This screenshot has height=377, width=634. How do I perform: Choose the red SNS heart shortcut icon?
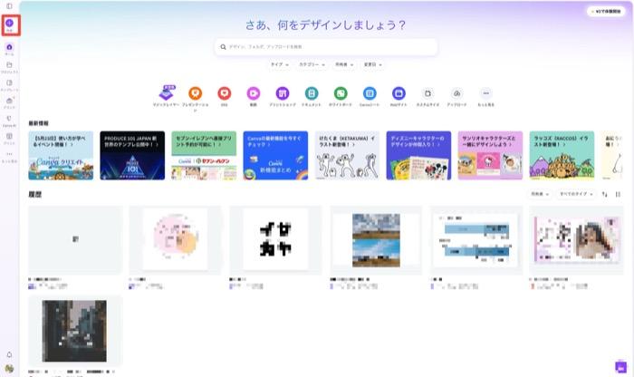click(x=225, y=93)
